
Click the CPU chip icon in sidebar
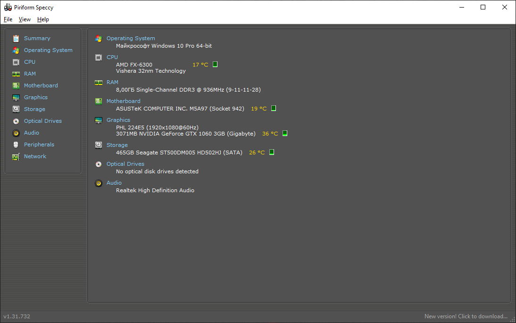pyautogui.click(x=16, y=62)
